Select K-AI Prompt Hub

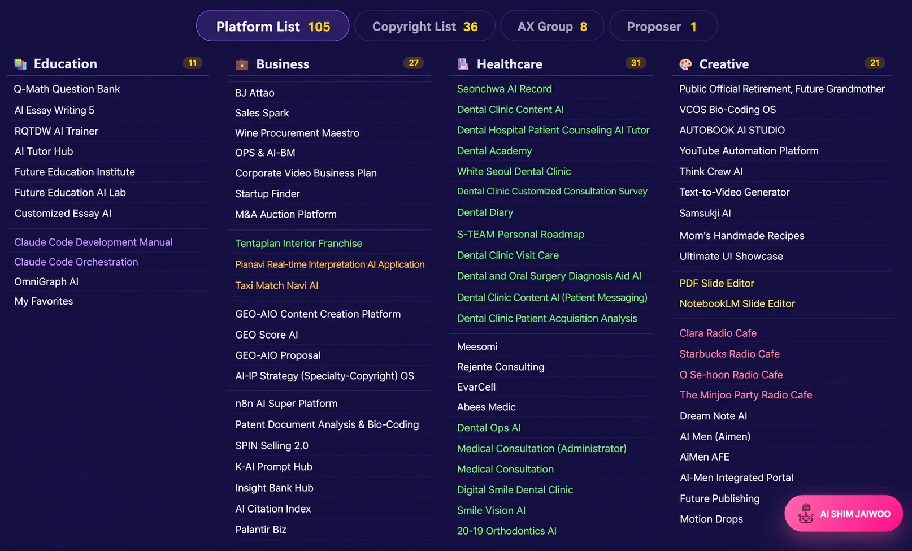[x=274, y=467]
